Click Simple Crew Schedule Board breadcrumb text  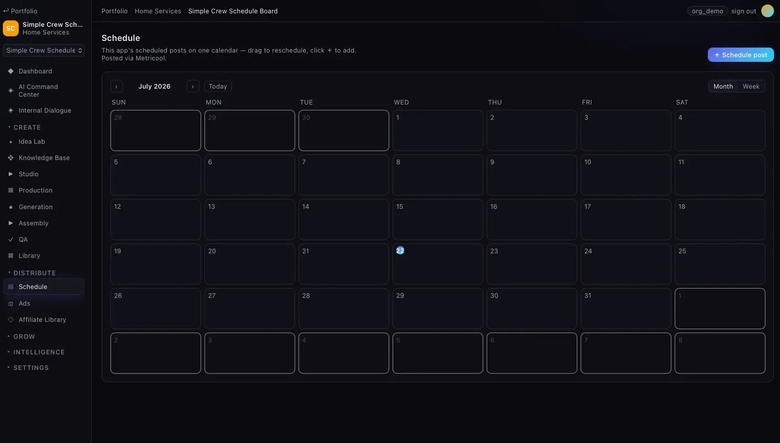233,11
